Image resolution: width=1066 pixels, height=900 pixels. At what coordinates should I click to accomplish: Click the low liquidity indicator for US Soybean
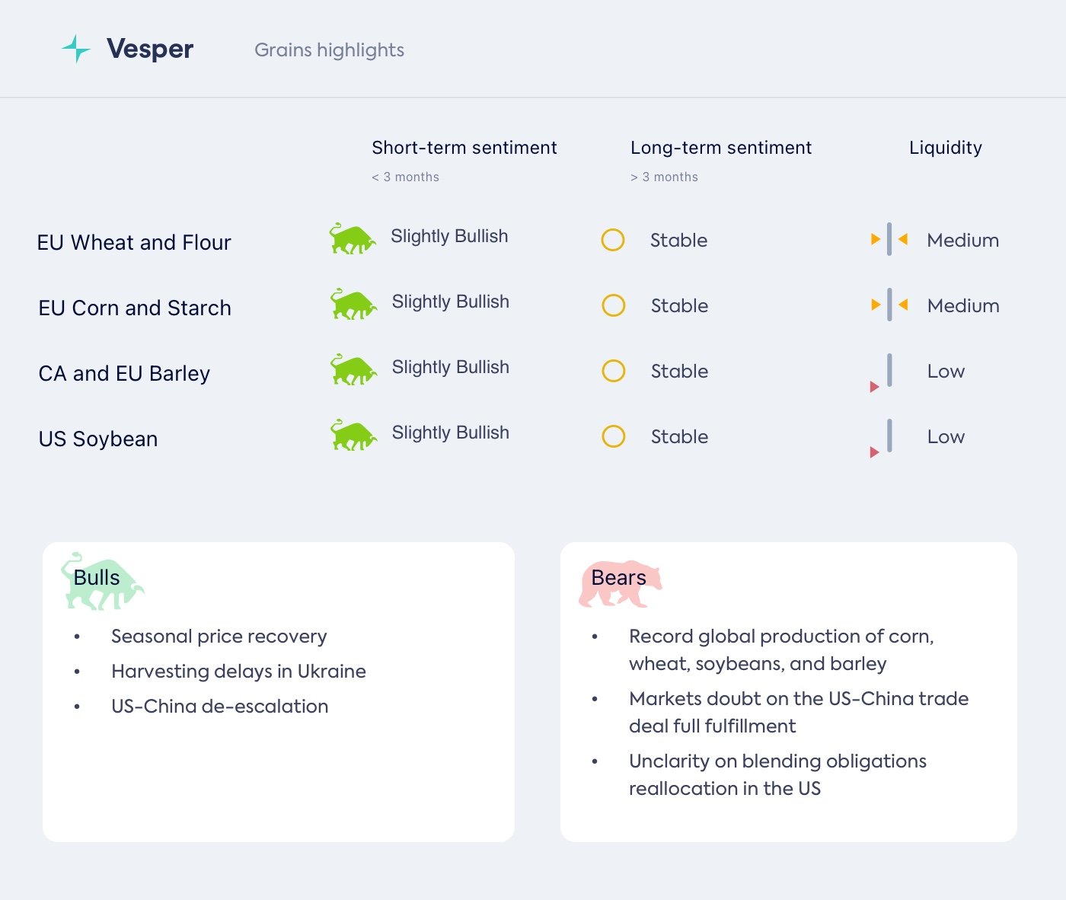[885, 438]
